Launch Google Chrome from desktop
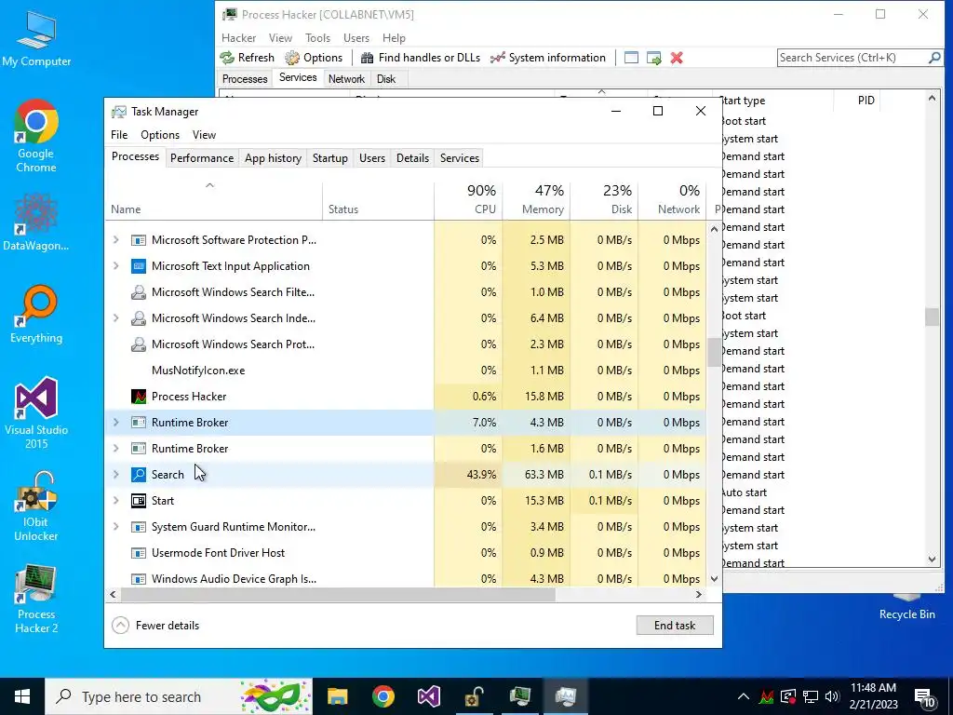Screen dimensions: 953x715 [36, 136]
